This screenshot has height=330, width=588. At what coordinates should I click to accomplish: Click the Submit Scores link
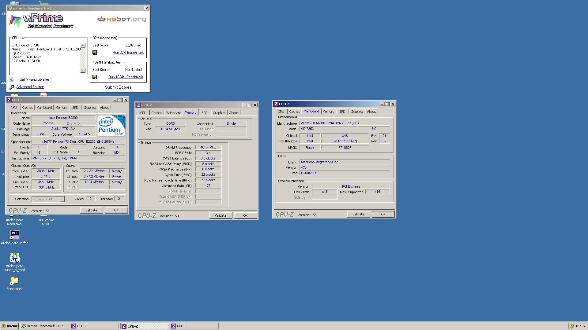pyautogui.click(x=118, y=87)
